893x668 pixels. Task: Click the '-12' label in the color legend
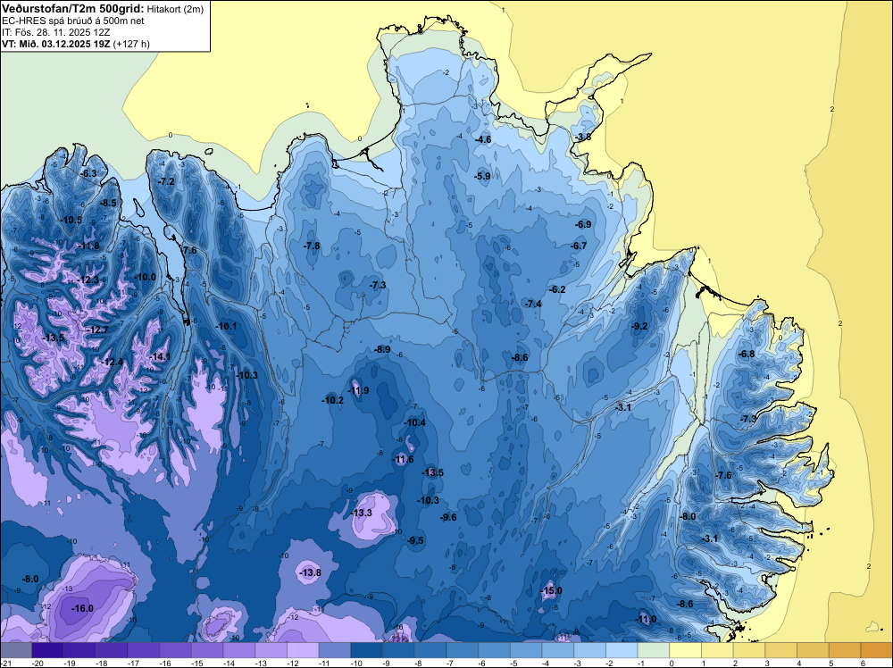pyautogui.click(x=293, y=663)
